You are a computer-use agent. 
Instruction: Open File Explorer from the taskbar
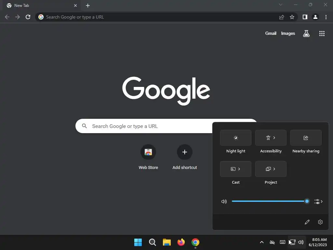click(167, 242)
